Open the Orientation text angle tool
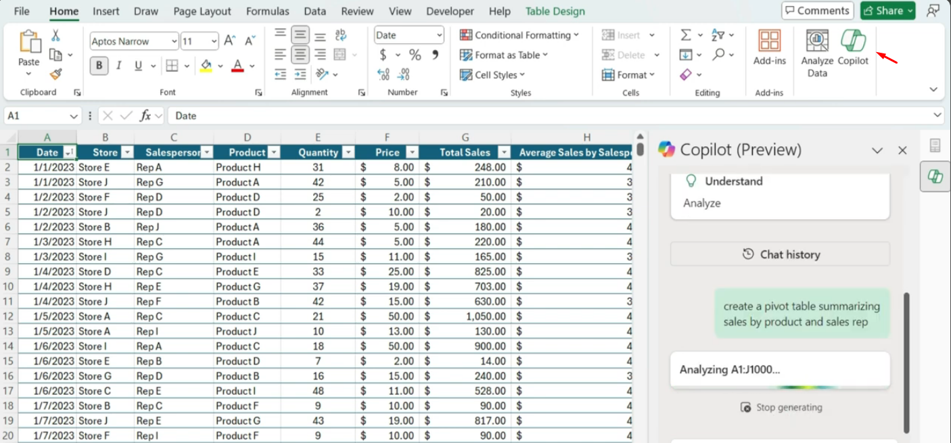This screenshot has width=951, height=443. 322,74
